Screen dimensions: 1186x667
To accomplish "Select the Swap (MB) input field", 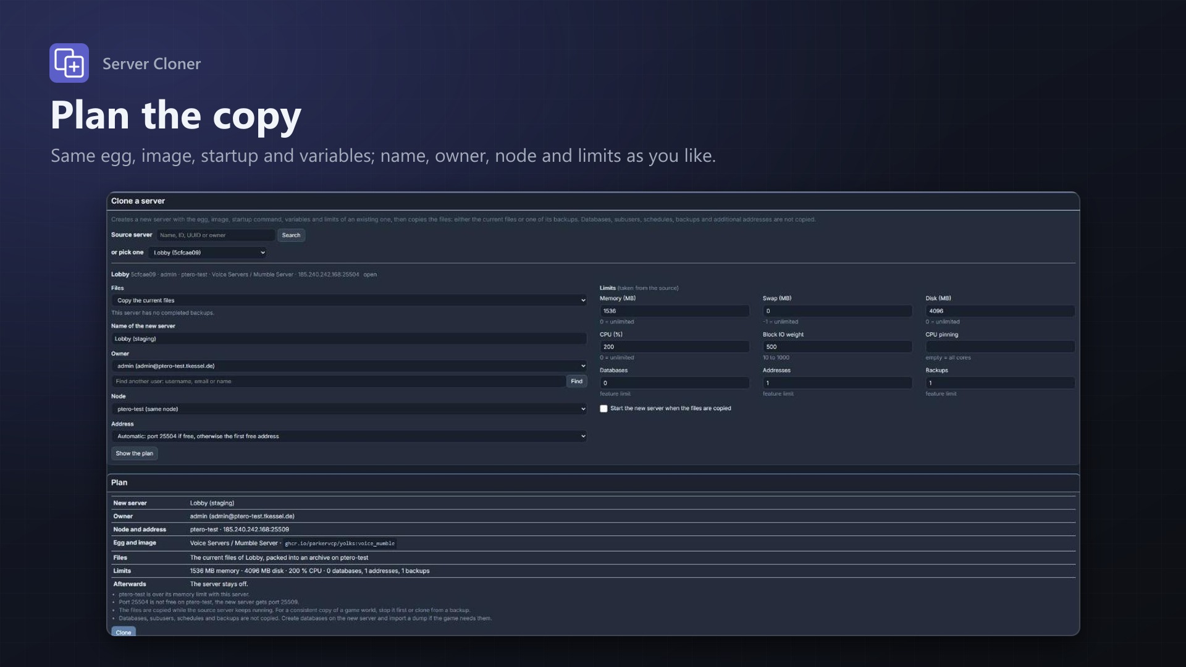I will tap(838, 311).
